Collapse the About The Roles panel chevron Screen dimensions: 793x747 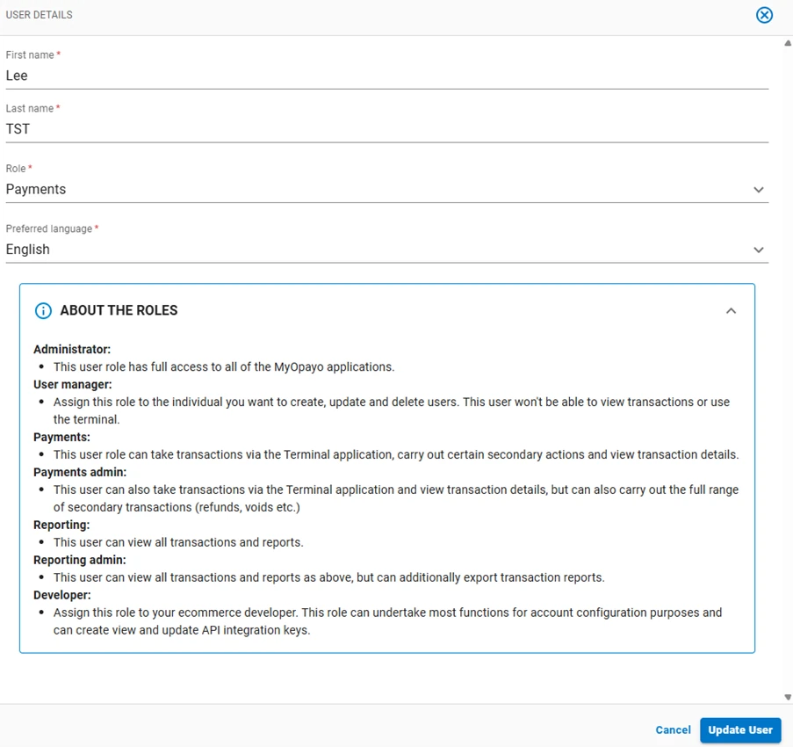click(x=731, y=311)
